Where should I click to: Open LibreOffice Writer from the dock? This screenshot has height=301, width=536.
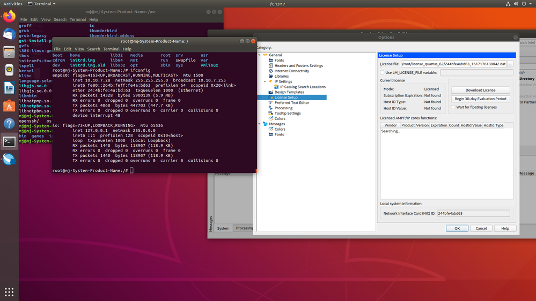point(9,88)
